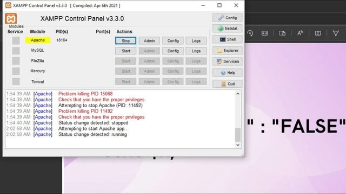This screenshot has width=346, height=194.
Task: Open Explorer from the right panel
Action: pyautogui.click(x=227, y=51)
